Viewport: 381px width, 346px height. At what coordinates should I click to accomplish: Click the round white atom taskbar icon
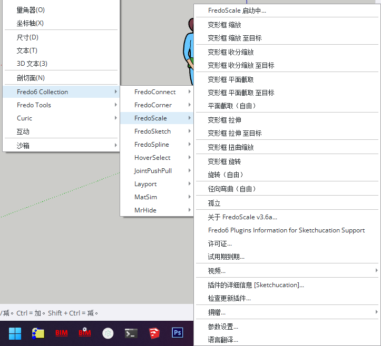click(x=108, y=333)
